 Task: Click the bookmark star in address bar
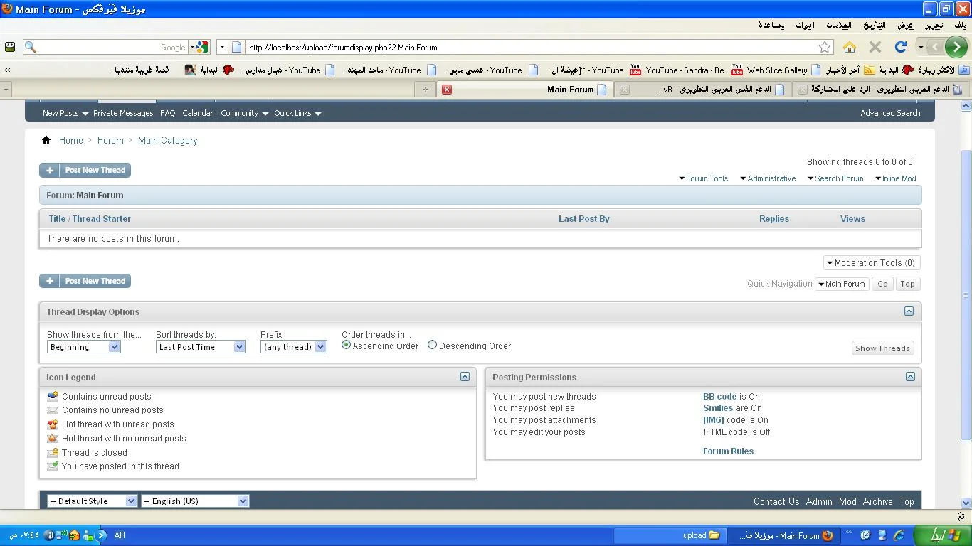click(x=825, y=48)
